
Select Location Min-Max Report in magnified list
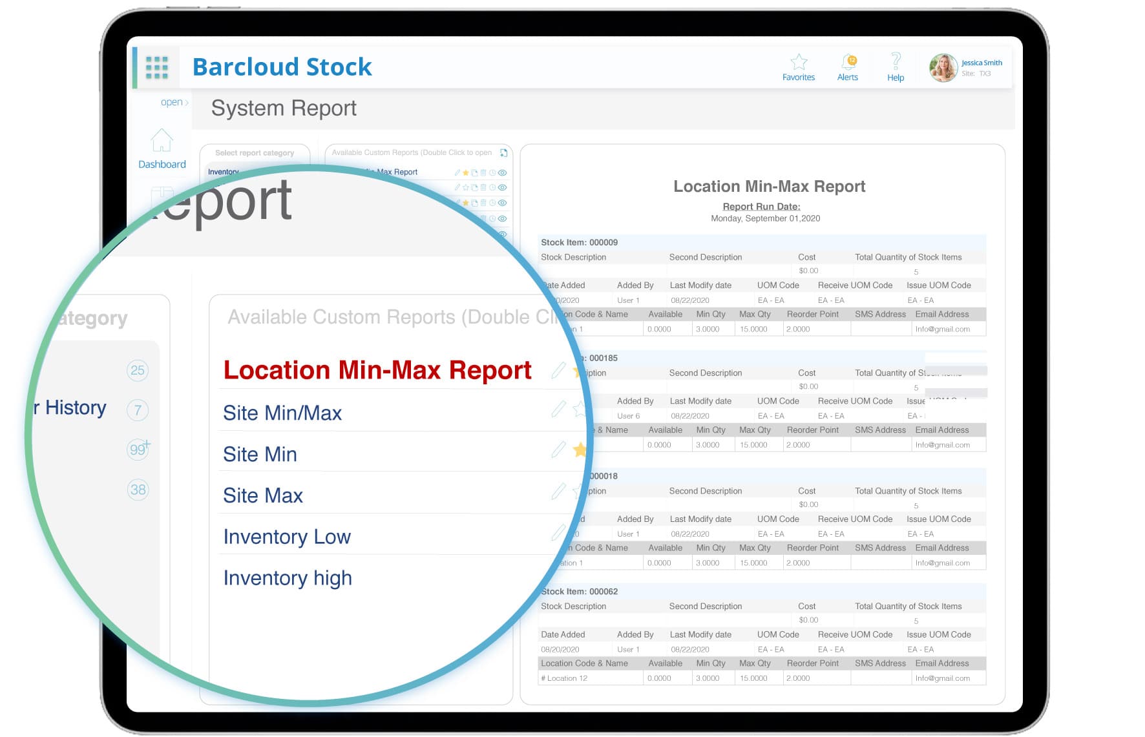coord(377,370)
